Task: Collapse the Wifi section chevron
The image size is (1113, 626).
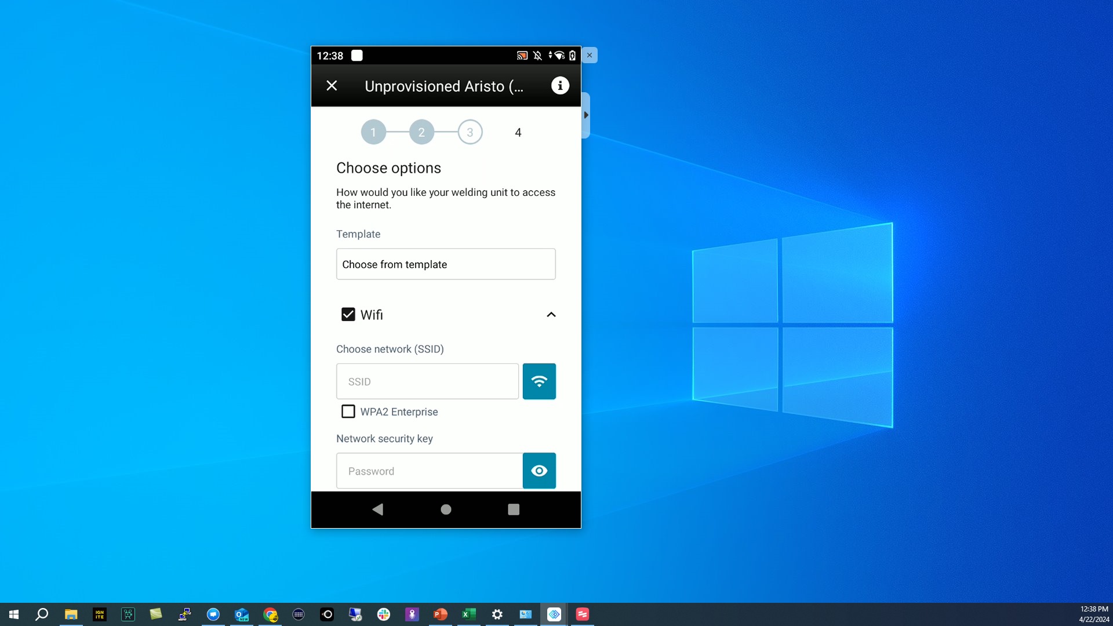Action: tap(551, 315)
